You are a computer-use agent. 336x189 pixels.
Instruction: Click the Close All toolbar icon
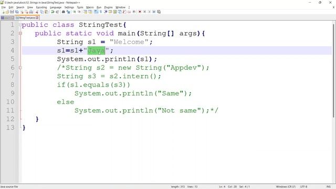click(x=26, y=12)
